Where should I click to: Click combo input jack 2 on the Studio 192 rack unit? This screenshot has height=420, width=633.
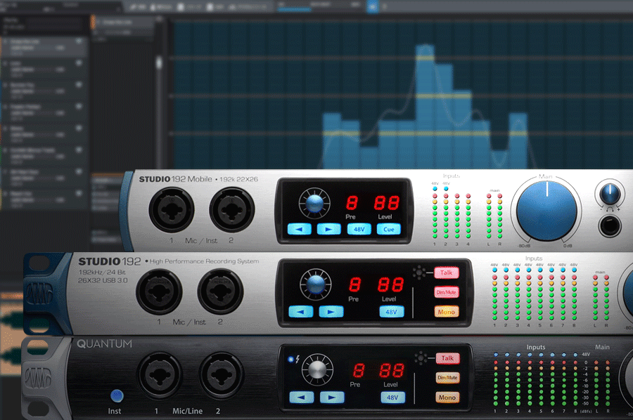pyautogui.click(x=220, y=291)
